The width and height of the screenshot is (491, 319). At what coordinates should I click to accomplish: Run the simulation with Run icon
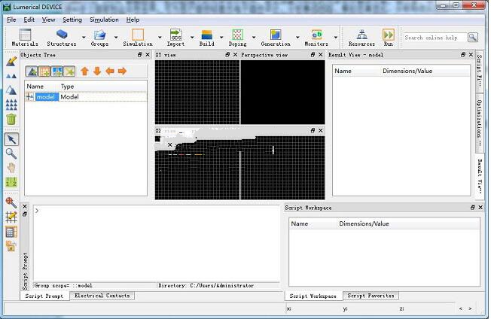389,35
